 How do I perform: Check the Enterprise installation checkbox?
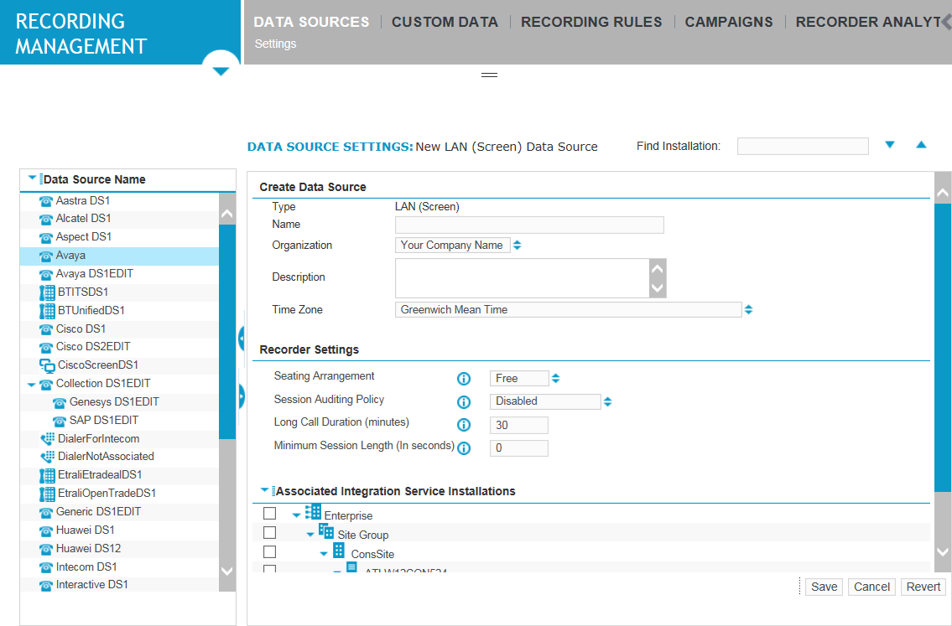pos(269,512)
